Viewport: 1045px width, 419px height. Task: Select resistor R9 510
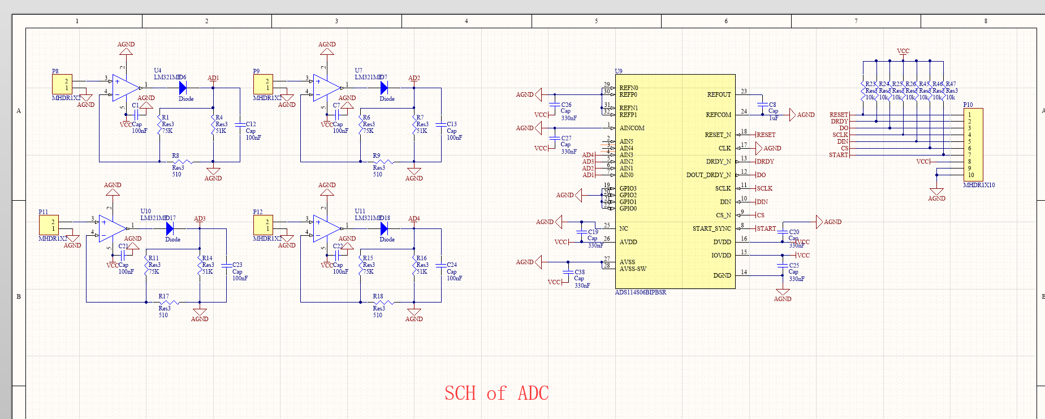pos(383,162)
